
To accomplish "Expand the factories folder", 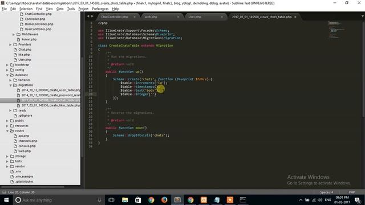I will coord(10,80).
